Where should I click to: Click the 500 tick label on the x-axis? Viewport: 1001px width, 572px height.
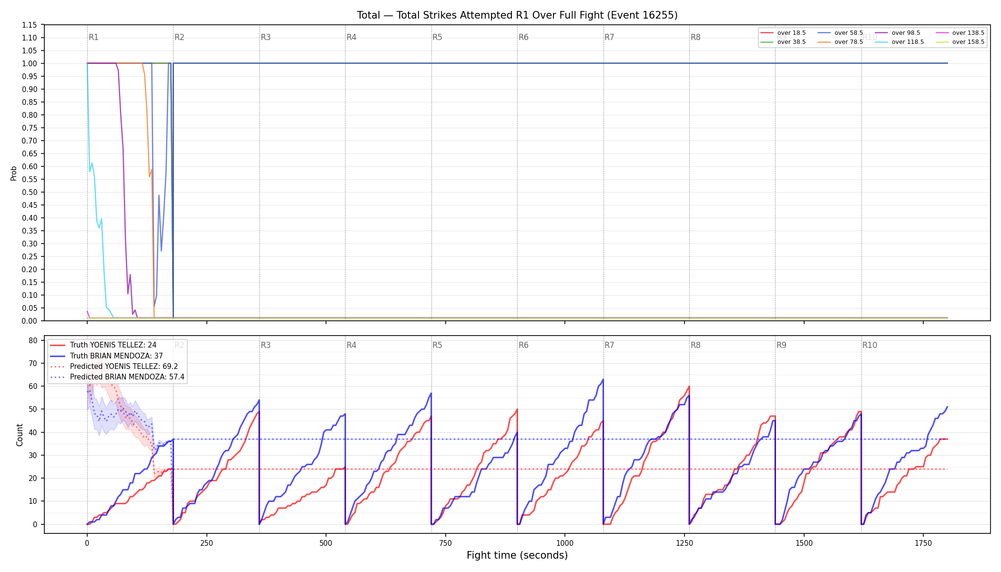(326, 543)
